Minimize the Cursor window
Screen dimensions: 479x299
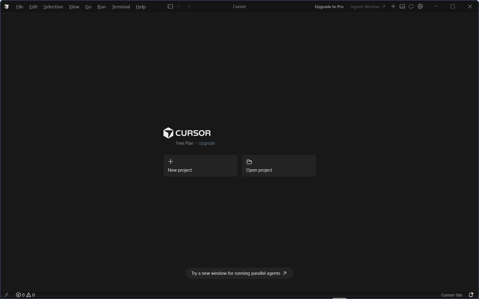pyautogui.click(x=436, y=7)
